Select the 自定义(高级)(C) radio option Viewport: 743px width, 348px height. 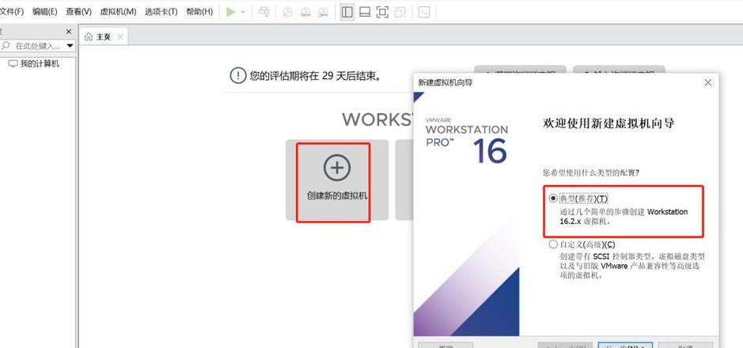click(x=553, y=244)
